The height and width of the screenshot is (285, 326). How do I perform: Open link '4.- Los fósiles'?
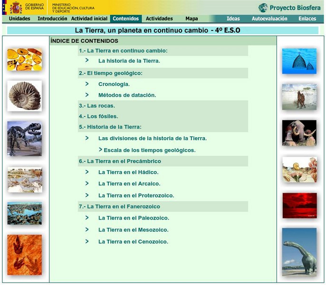[x=98, y=116]
